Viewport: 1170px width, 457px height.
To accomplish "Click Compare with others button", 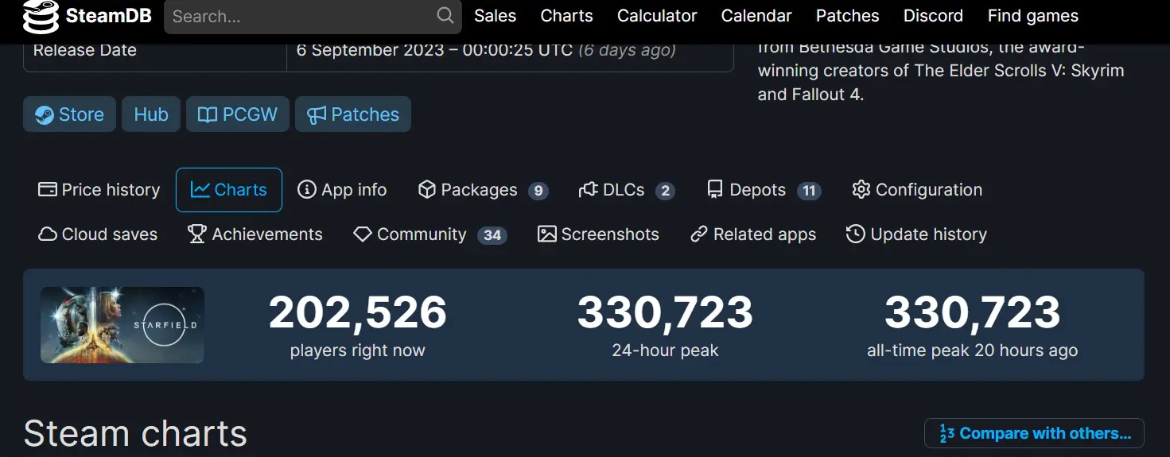I will pos(1034,433).
